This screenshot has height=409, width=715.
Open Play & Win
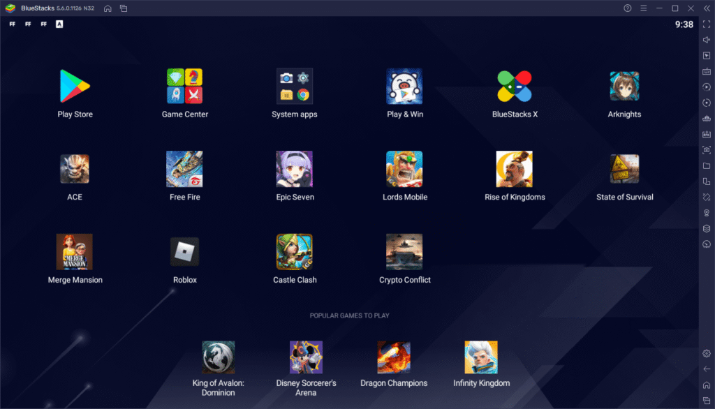pyautogui.click(x=404, y=86)
